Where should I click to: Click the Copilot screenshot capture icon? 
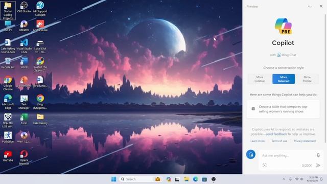[x=265, y=166]
